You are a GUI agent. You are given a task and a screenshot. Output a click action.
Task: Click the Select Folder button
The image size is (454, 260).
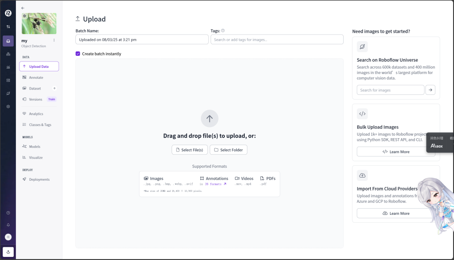click(x=228, y=150)
